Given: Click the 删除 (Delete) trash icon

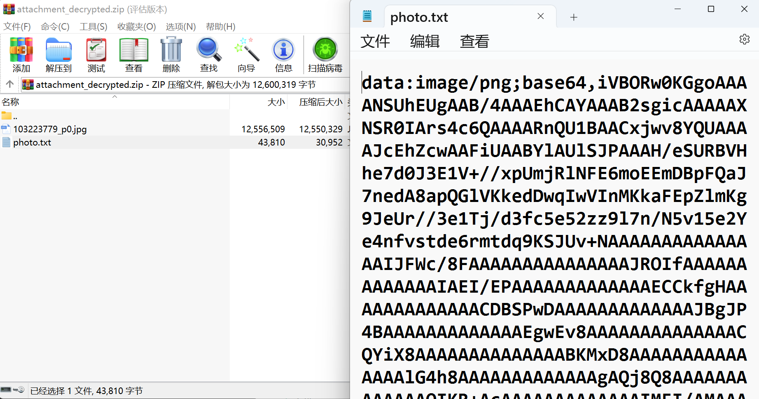Looking at the screenshot, I should 171,54.
